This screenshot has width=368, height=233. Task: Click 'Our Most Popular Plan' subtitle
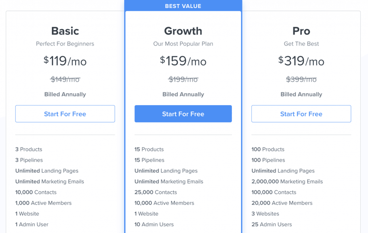pos(183,44)
